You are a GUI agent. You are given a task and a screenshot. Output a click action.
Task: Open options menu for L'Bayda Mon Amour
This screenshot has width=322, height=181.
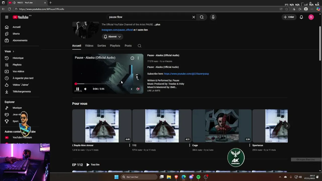tap(130, 145)
